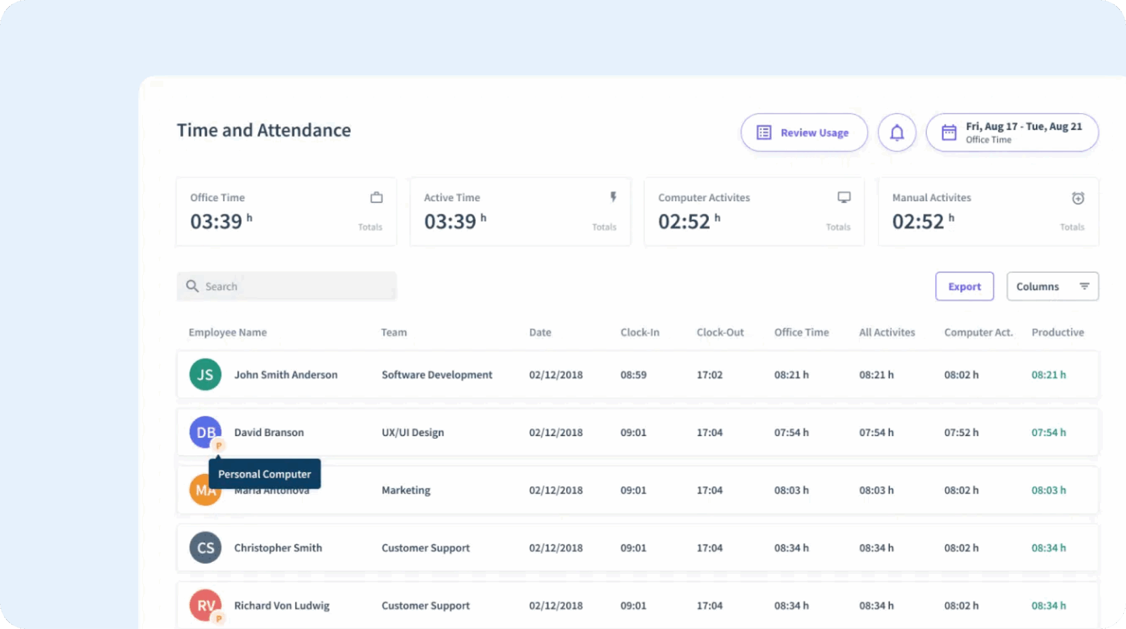
Task: Click computer activity 07:52 h for David Branson
Action: [x=961, y=432]
